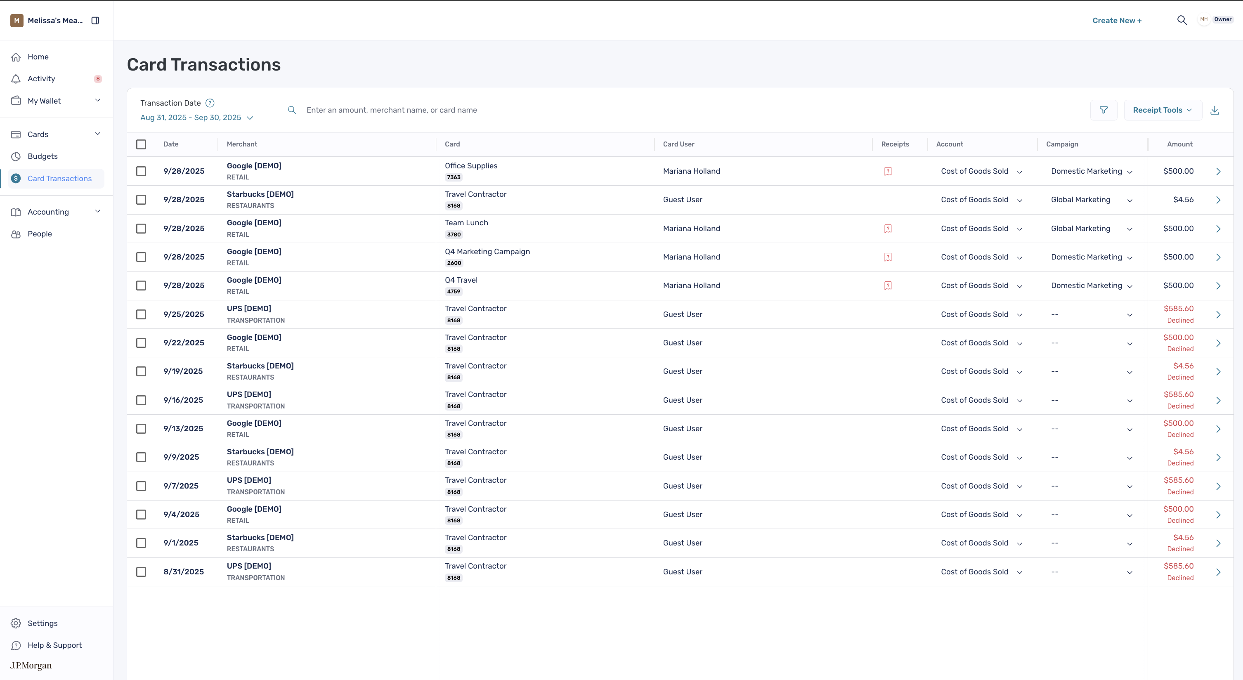1243x680 pixels.
Task: Select all transactions with the header checkbox
Action: (141, 144)
